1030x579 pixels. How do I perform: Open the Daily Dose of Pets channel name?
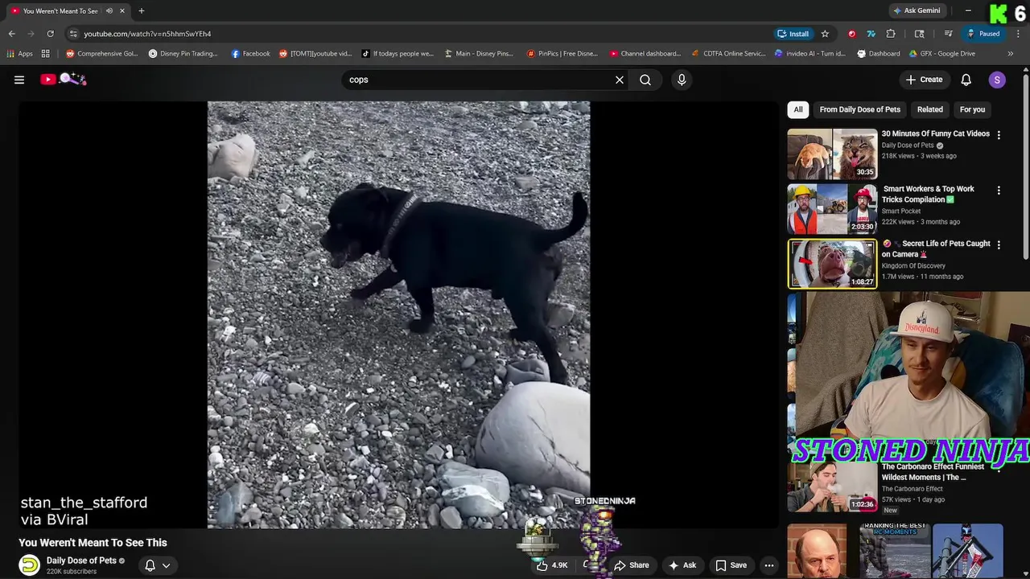coord(81,561)
